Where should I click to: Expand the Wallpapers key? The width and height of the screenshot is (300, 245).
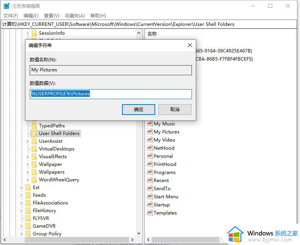27,172
